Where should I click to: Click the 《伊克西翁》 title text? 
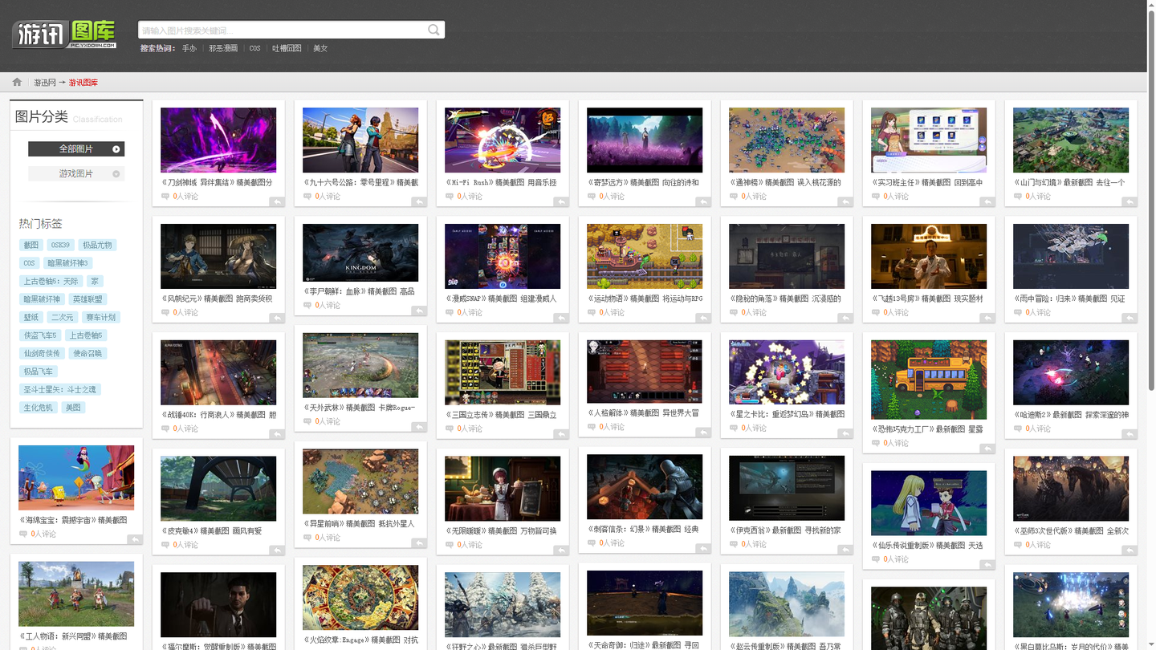(x=752, y=530)
